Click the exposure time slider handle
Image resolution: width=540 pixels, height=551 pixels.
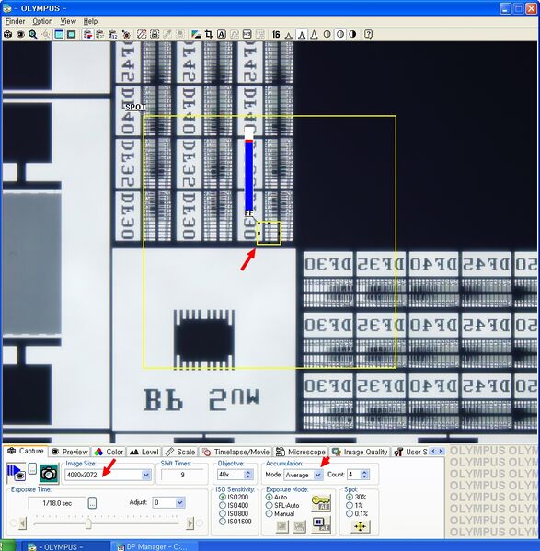click(88, 523)
